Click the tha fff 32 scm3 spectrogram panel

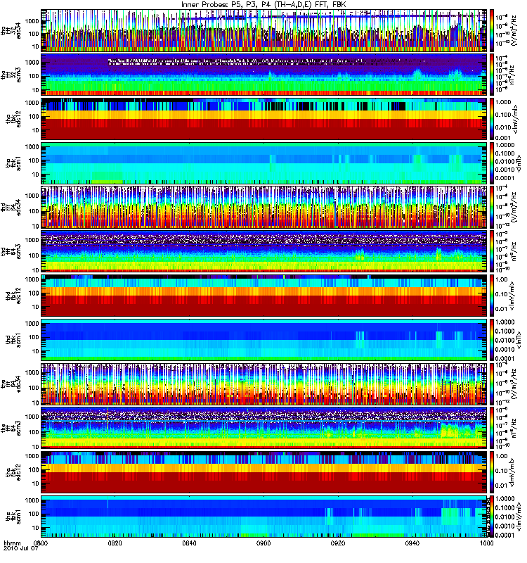coord(264,75)
